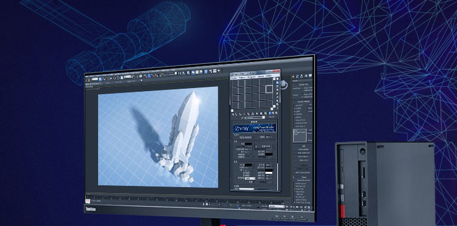Select the highlighted white-bordered material sample slot
The image size is (457, 226).
click(x=269, y=89)
